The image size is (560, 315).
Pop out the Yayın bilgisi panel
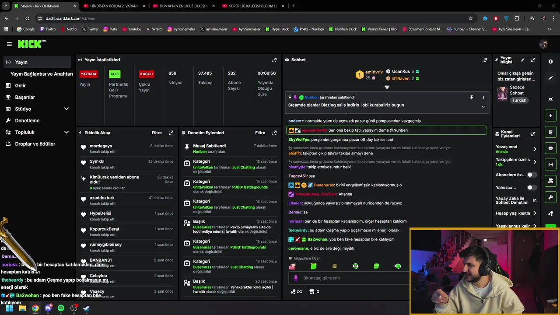pos(533,60)
